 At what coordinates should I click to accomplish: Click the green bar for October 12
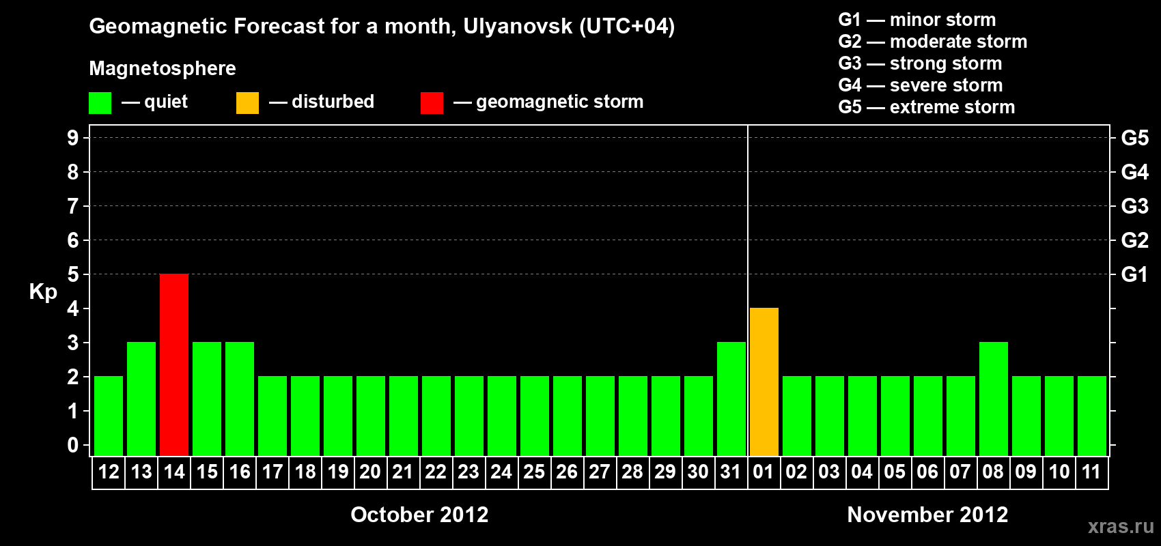pos(109,416)
